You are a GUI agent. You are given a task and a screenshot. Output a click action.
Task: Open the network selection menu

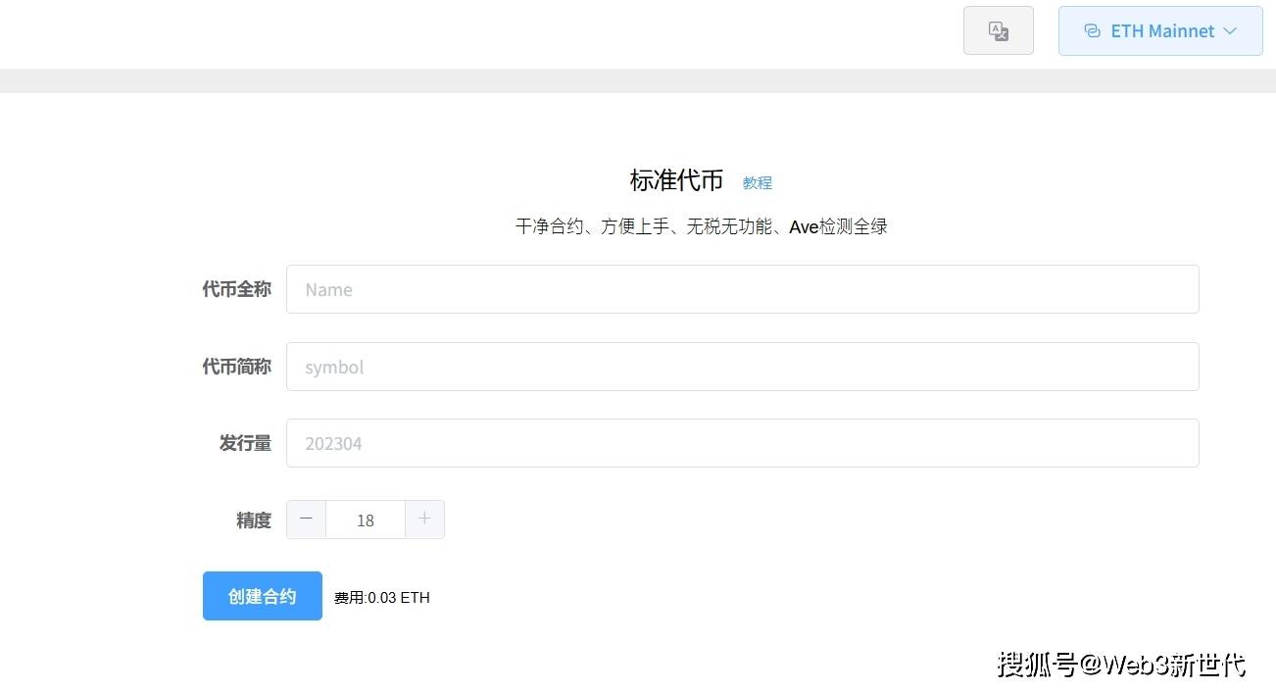[x=1161, y=30]
